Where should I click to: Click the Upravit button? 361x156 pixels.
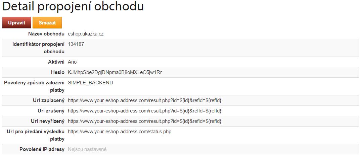(16, 23)
